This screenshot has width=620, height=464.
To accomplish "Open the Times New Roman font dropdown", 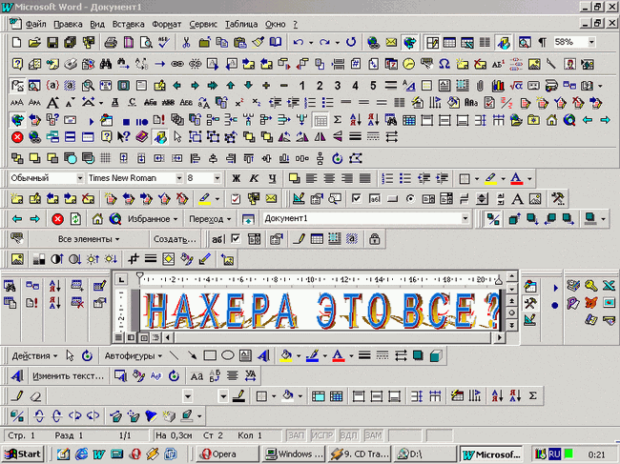I will [178, 178].
